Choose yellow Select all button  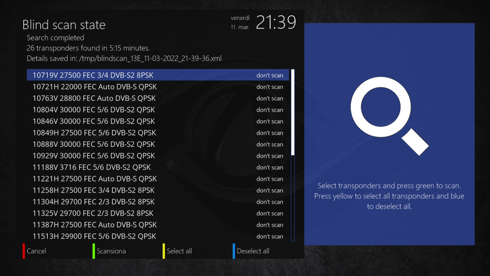pyautogui.click(x=177, y=251)
